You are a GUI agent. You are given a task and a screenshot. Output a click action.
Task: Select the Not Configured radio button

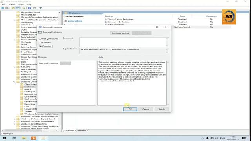coord(40,38)
